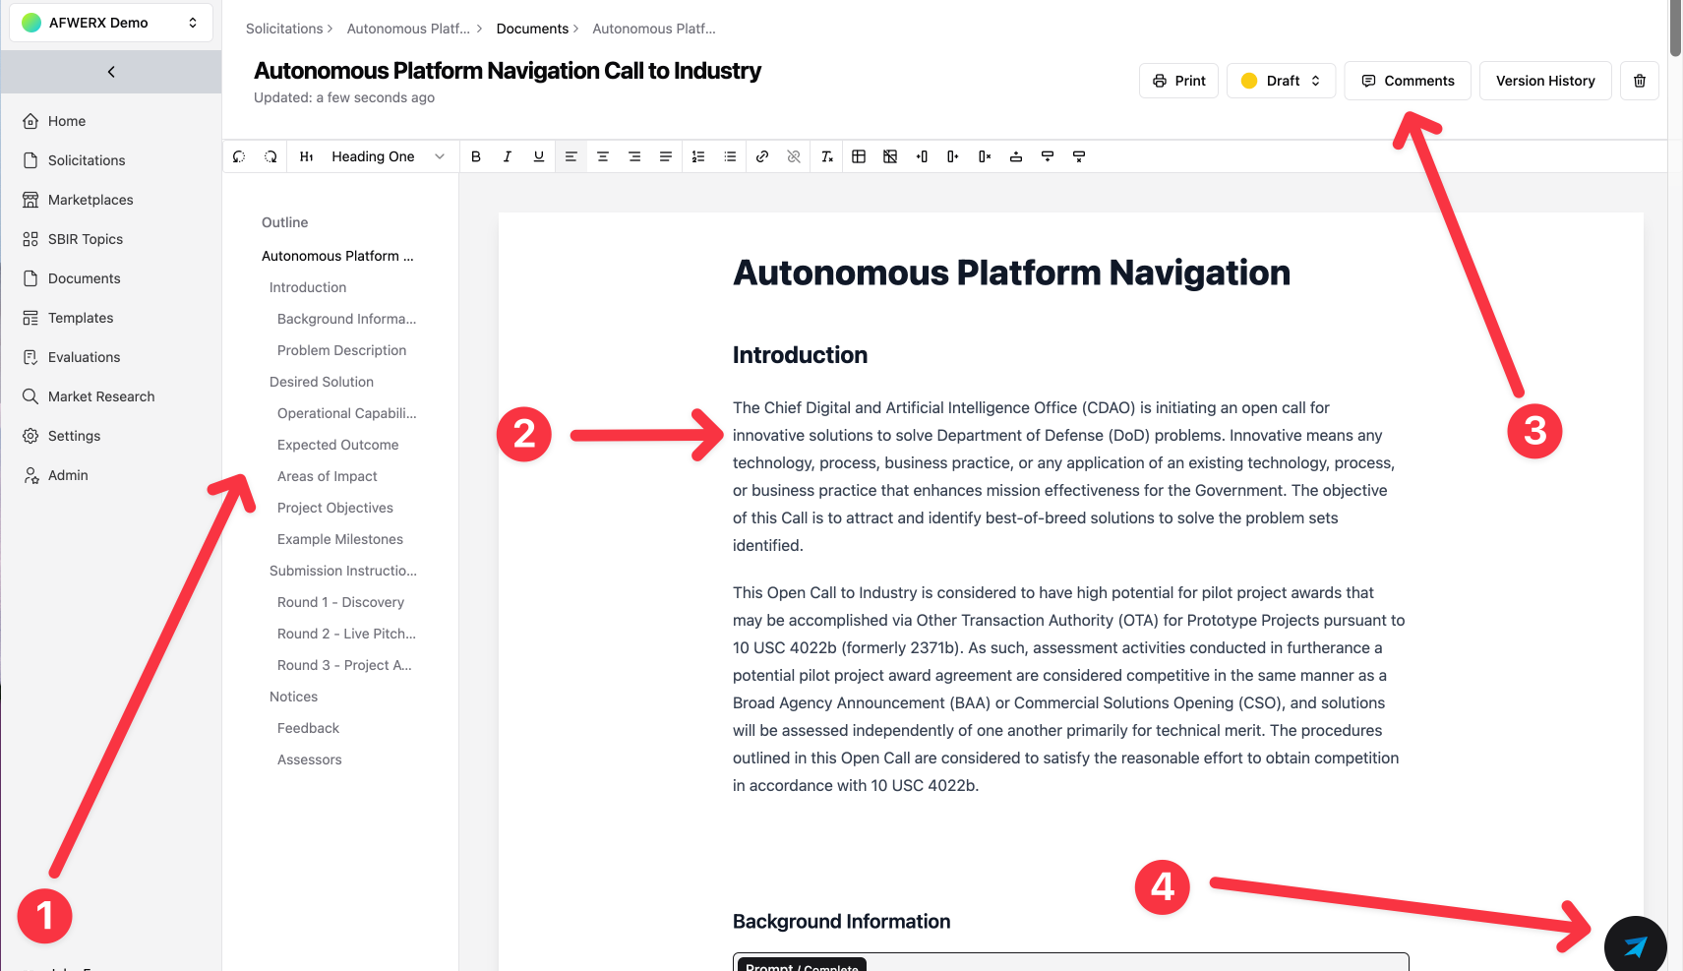Redo the last edit in toolbar

[270, 156]
